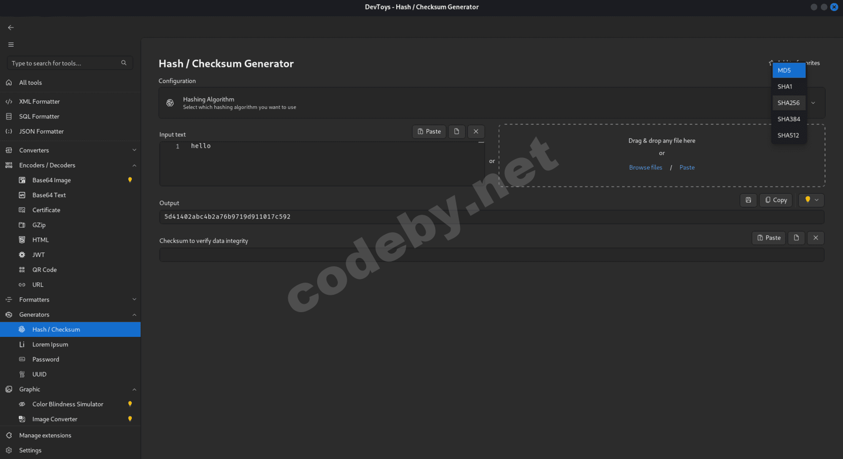Focus the 'Type to search for tools' field
The height and width of the screenshot is (459, 843).
70,63
